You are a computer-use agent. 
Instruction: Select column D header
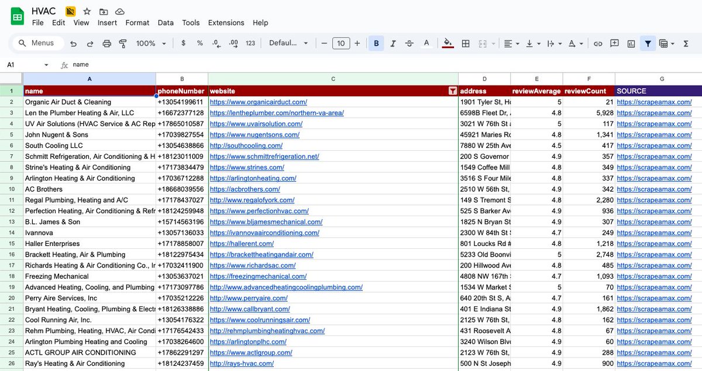click(x=484, y=79)
